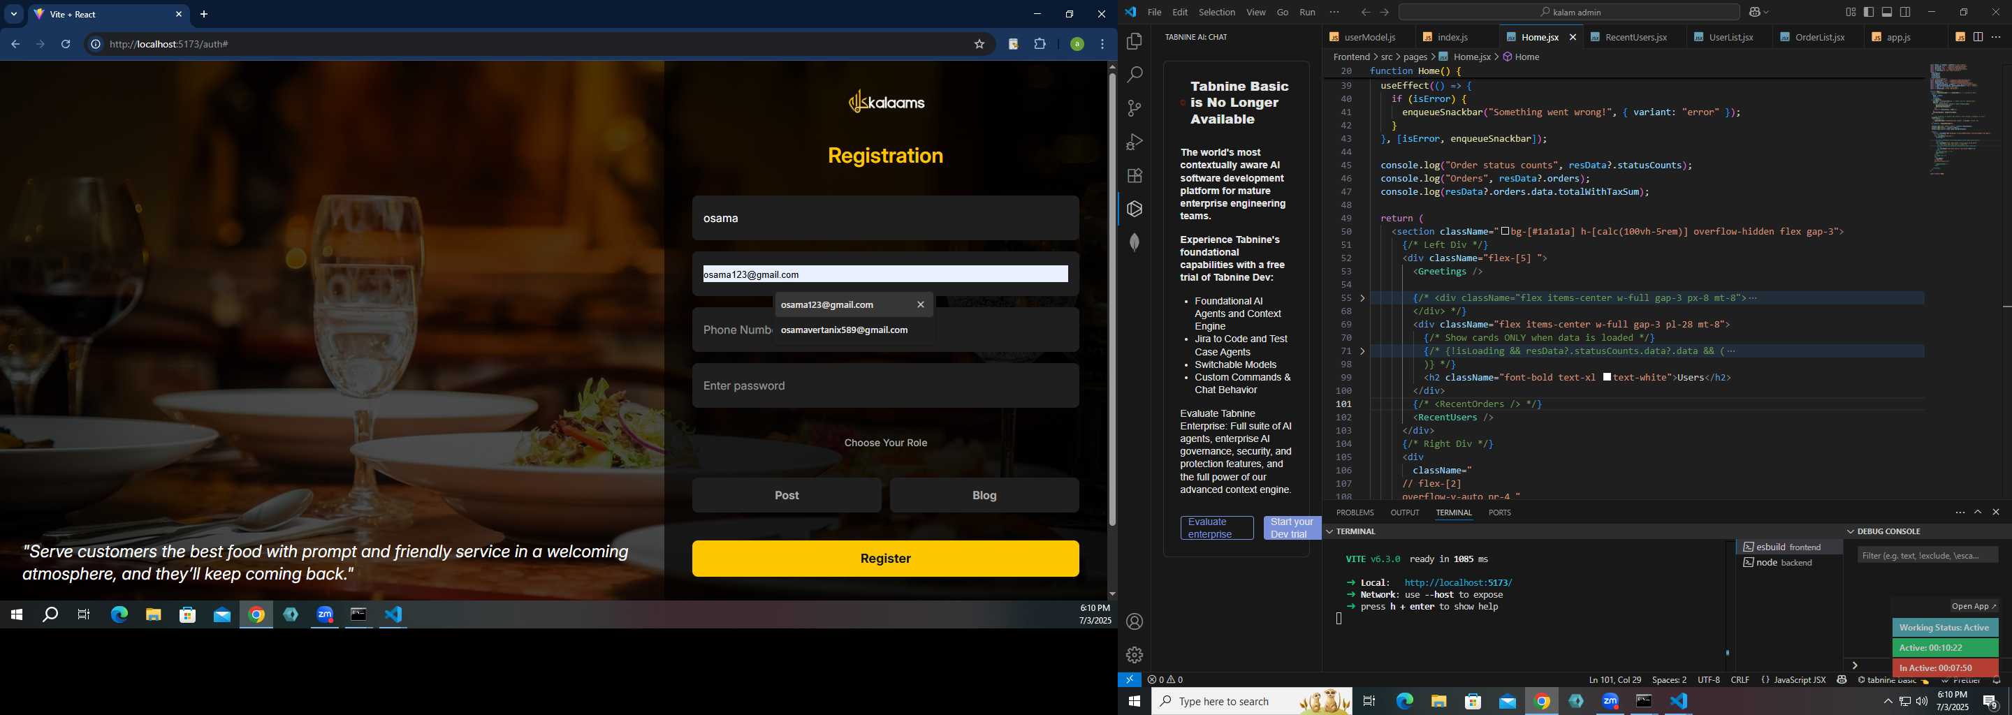Click pages breadcrumb in editor path

(x=1415, y=57)
